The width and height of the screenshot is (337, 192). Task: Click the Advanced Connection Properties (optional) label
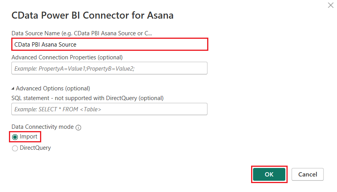(x=67, y=57)
